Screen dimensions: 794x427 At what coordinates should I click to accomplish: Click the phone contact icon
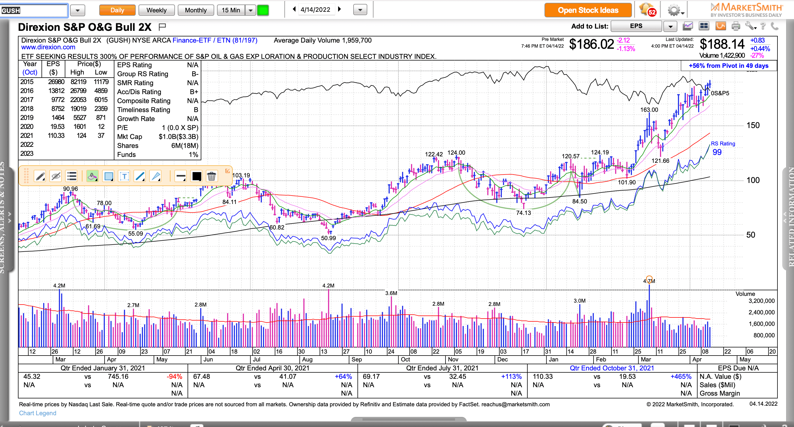point(774,26)
